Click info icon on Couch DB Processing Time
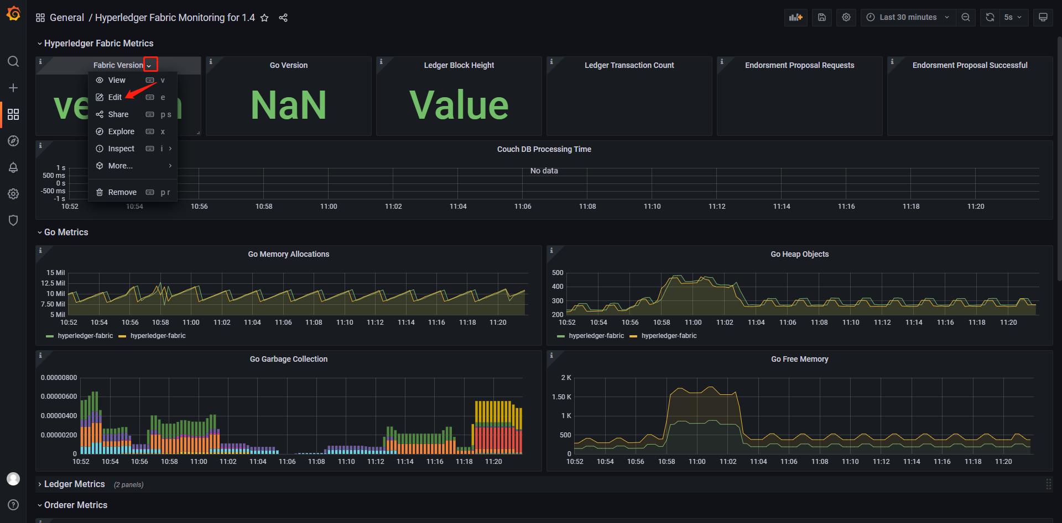The height and width of the screenshot is (523, 1062). pos(40,146)
